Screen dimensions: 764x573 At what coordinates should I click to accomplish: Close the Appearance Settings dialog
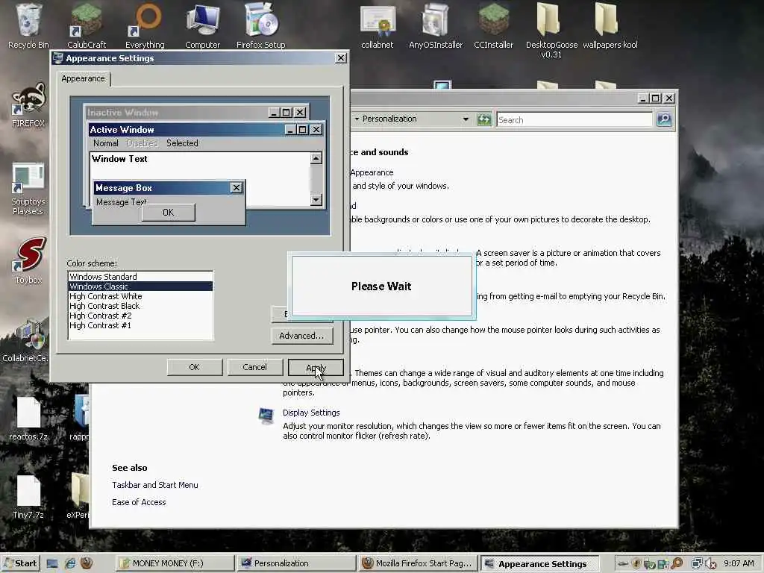tap(340, 58)
